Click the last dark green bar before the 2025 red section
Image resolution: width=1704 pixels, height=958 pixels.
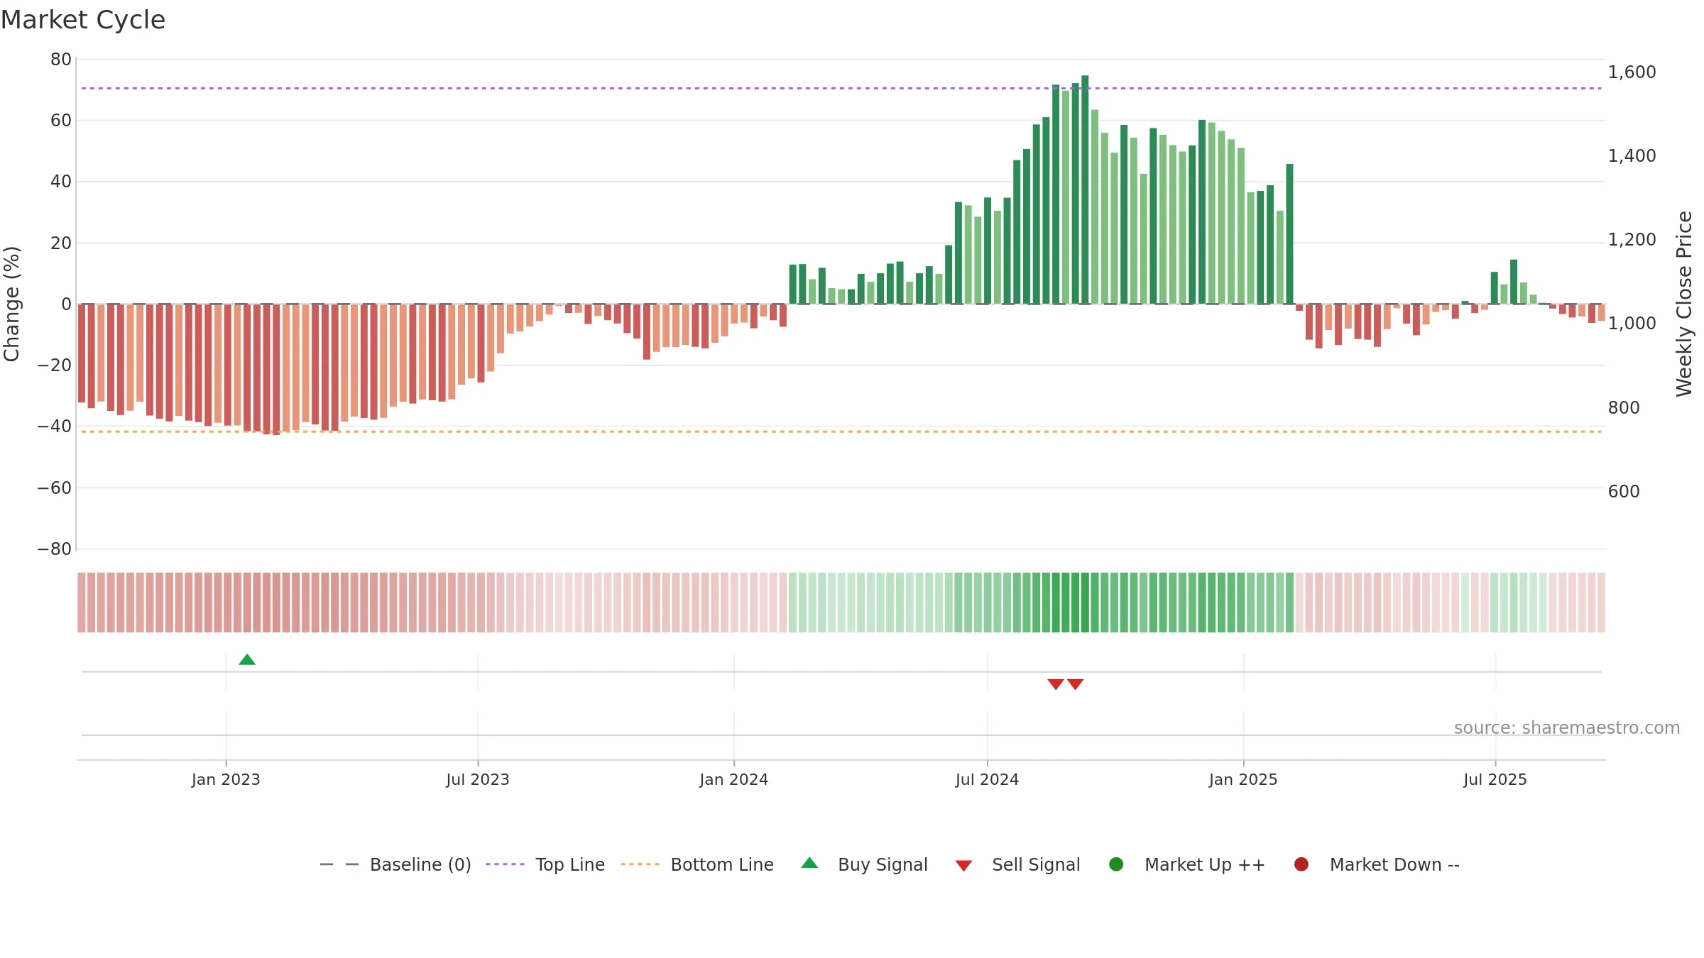(x=1289, y=234)
